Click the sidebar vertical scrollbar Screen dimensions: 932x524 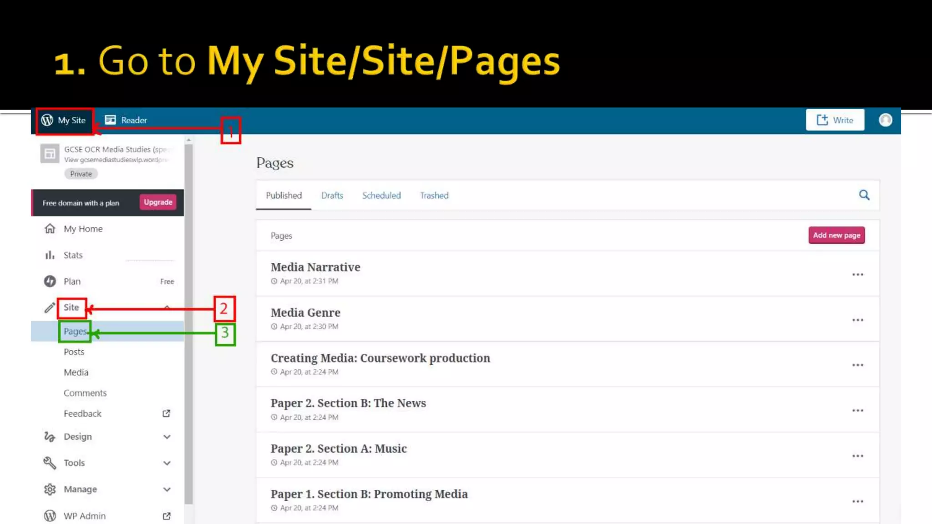(189, 318)
